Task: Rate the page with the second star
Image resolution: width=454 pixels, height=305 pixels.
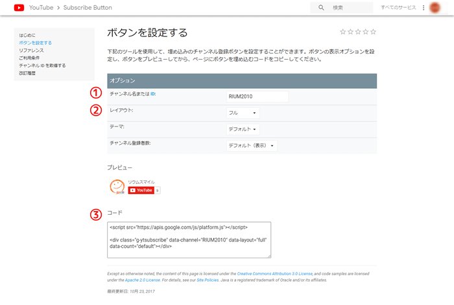Action: click(350, 32)
